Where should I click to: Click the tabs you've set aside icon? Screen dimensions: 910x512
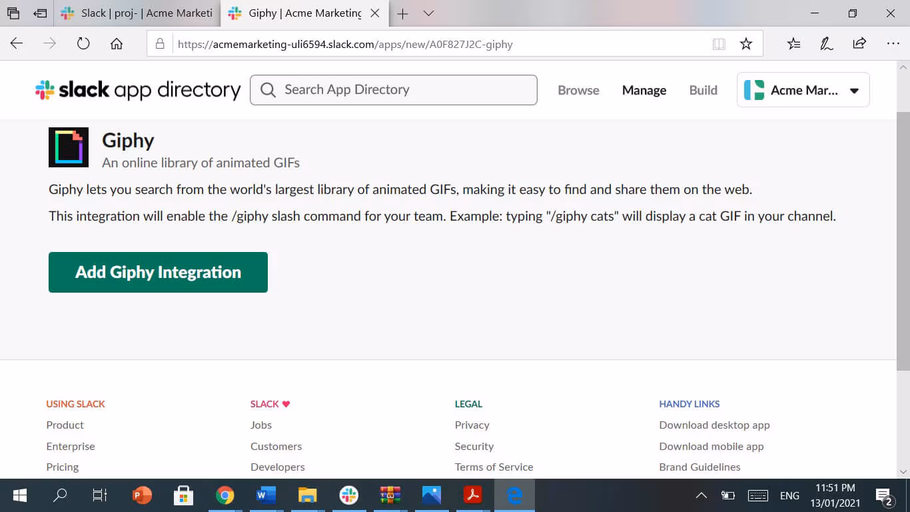point(13,13)
